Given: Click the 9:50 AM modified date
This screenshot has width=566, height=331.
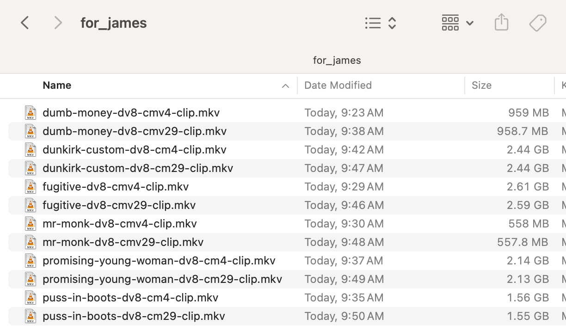Looking at the screenshot, I should [344, 316].
